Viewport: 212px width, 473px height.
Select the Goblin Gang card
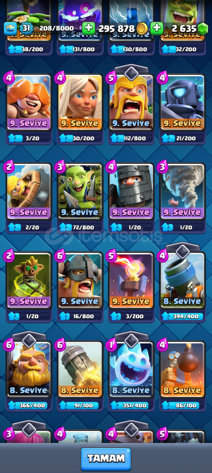click(x=80, y=191)
